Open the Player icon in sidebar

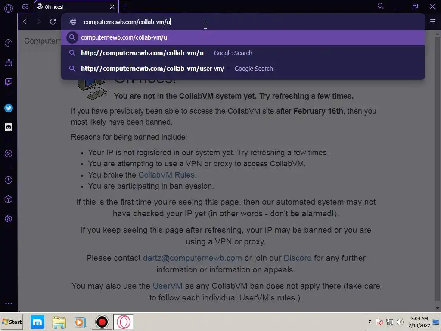9,154
